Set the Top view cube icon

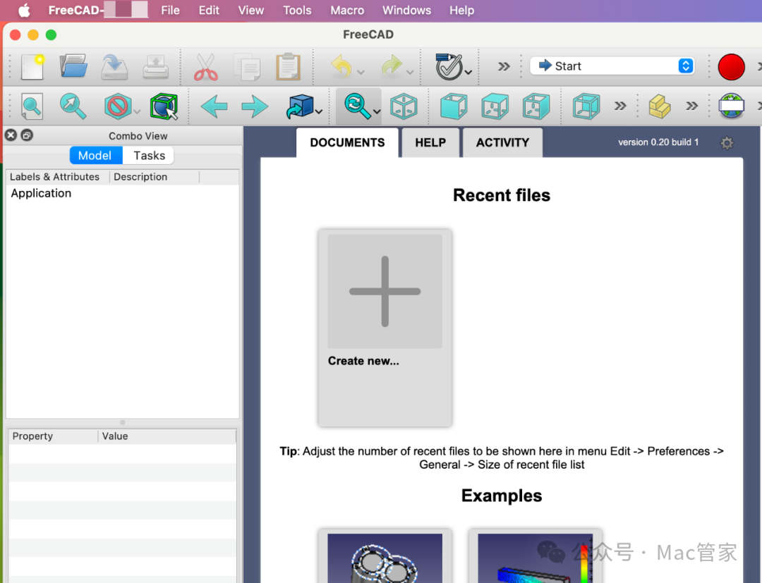point(495,106)
